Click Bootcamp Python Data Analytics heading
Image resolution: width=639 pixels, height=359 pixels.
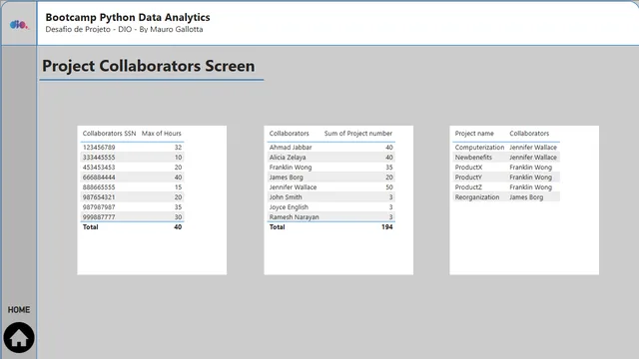coord(128,17)
